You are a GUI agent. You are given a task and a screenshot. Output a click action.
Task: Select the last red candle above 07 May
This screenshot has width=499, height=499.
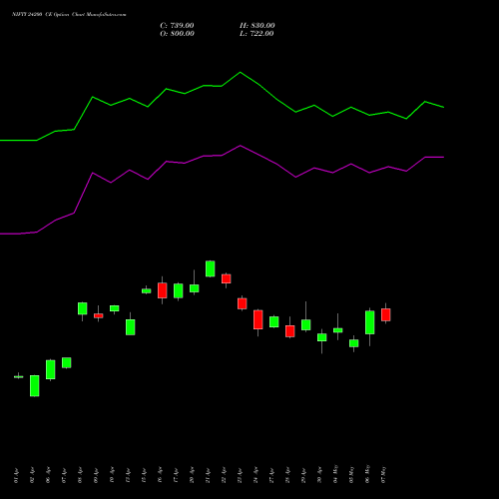pos(386,314)
